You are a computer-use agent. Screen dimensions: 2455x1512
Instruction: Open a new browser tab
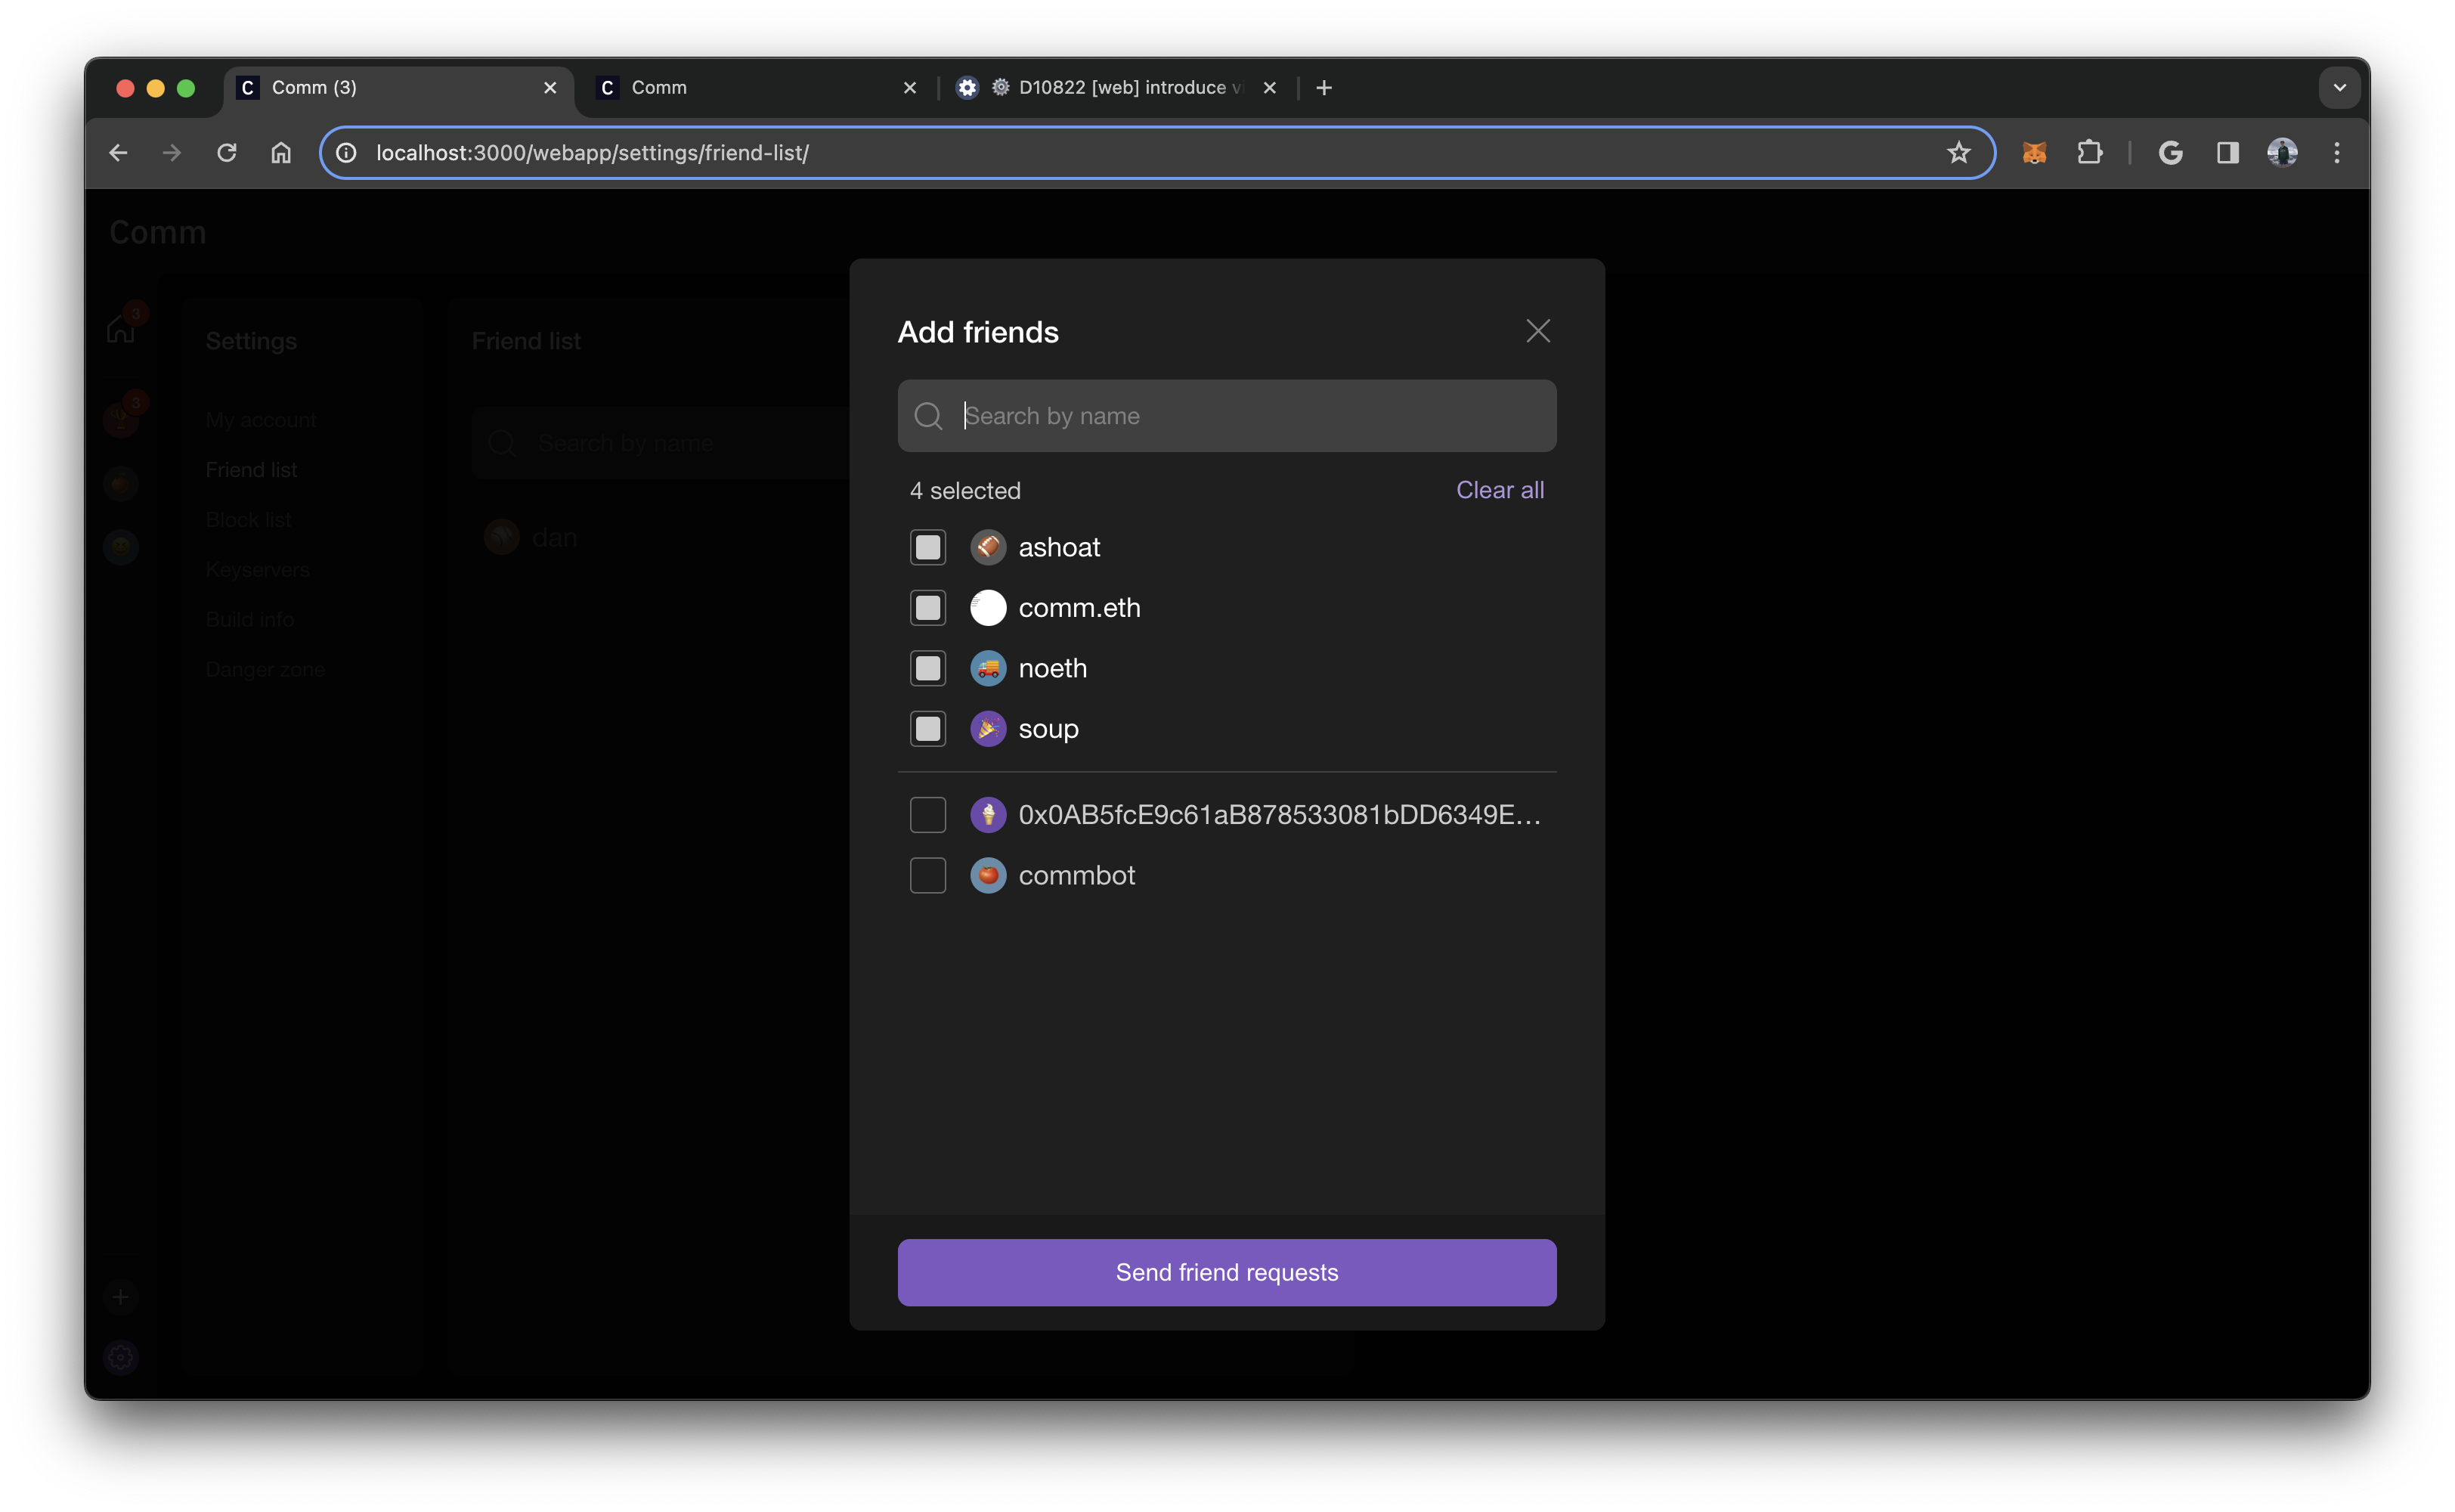pos(1323,88)
